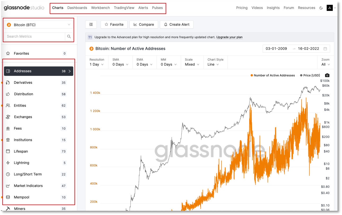
Task: Select the Lifespan category row
Action: (x=38, y=151)
